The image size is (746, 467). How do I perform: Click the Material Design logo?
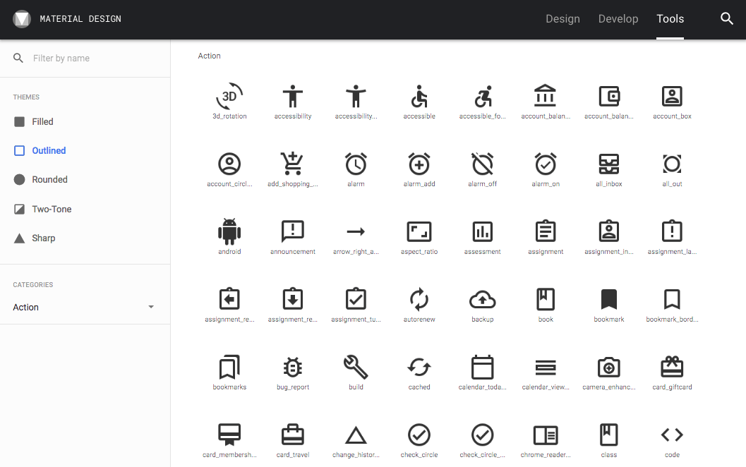[22, 19]
